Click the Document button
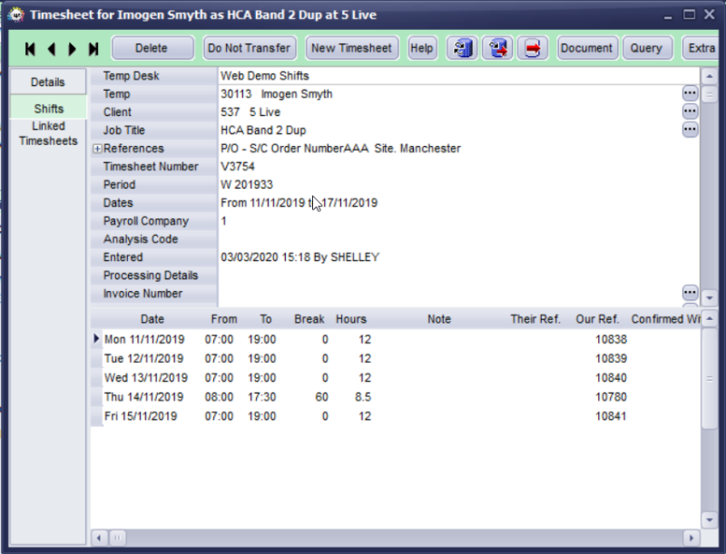Screen dimensions: 726x554 pyautogui.click(x=587, y=48)
